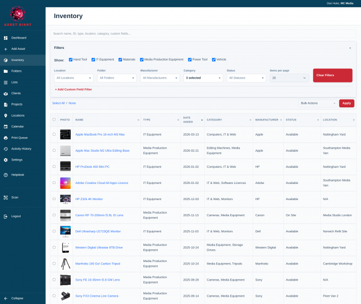This screenshot has height=304, width=361.
Task: Click the Collapse arrow icon
Action: pos(6,298)
